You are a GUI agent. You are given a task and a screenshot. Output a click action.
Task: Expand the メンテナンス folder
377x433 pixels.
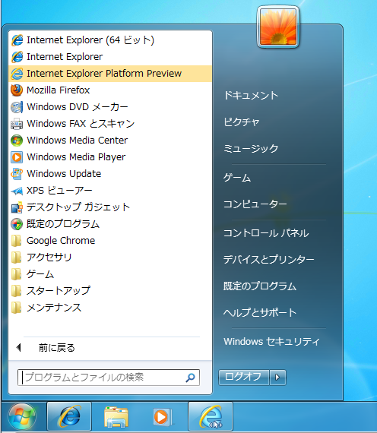point(110,308)
